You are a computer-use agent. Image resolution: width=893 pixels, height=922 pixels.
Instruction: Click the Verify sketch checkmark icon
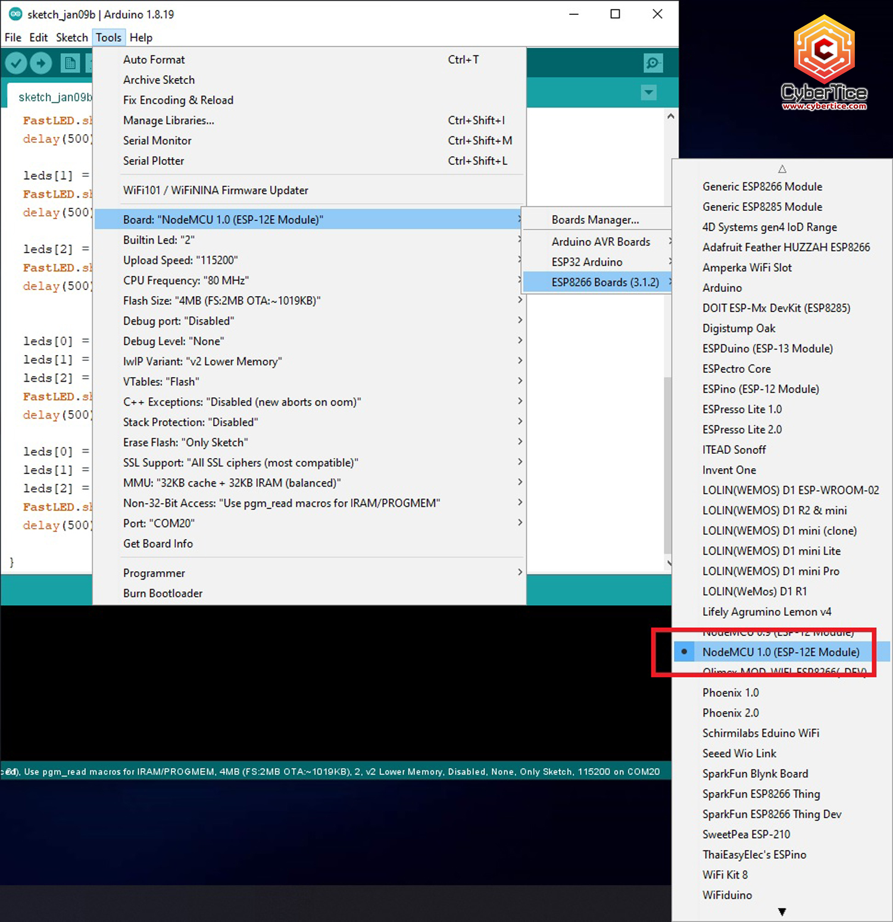pyautogui.click(x=16, y=63)
